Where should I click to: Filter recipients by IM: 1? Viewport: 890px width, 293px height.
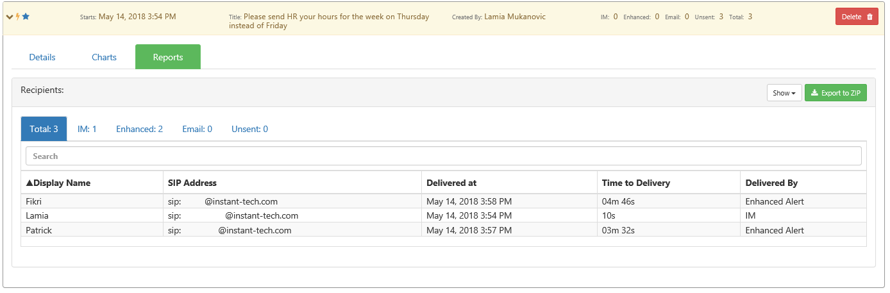coord(87,129)
